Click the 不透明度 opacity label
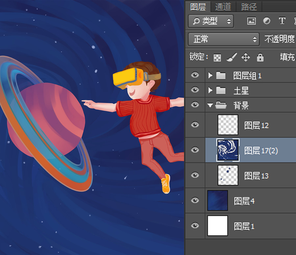296x255 pixels. [279, 39]
